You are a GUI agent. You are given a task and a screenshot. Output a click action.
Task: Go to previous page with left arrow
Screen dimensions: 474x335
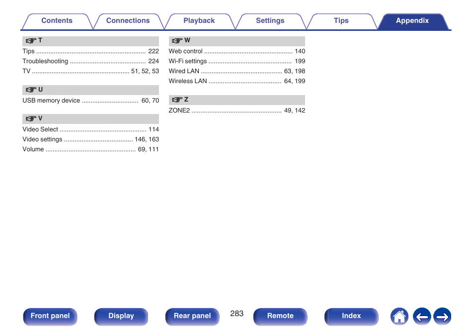422,317
